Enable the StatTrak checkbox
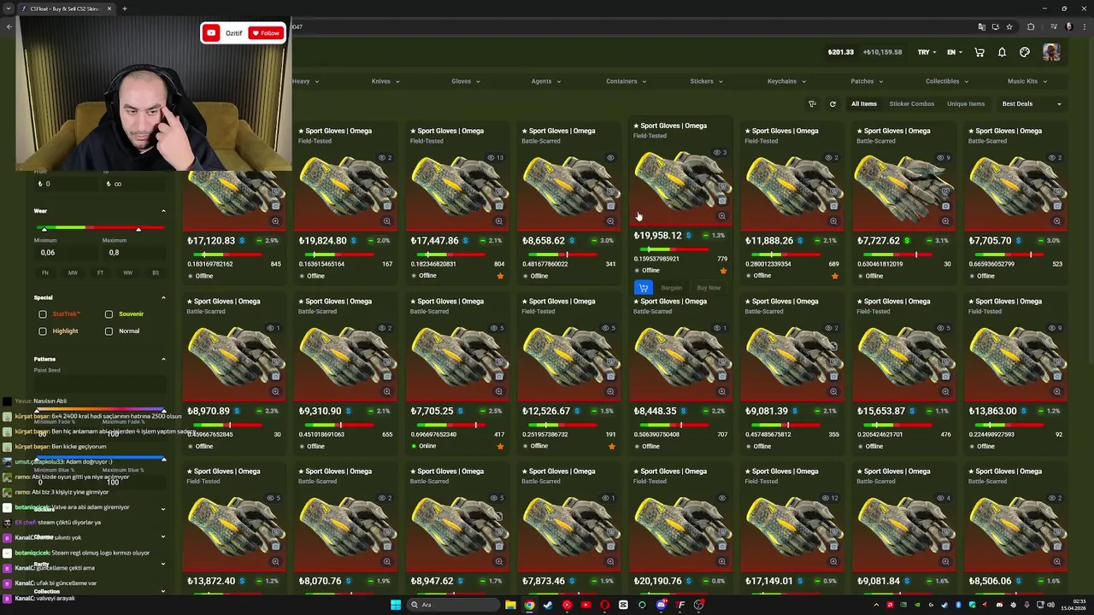Viewport: 1094px width, 615px height. [43, 314]
